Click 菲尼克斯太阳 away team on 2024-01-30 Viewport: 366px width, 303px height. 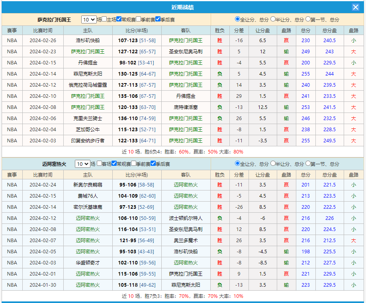click(186, 285)
